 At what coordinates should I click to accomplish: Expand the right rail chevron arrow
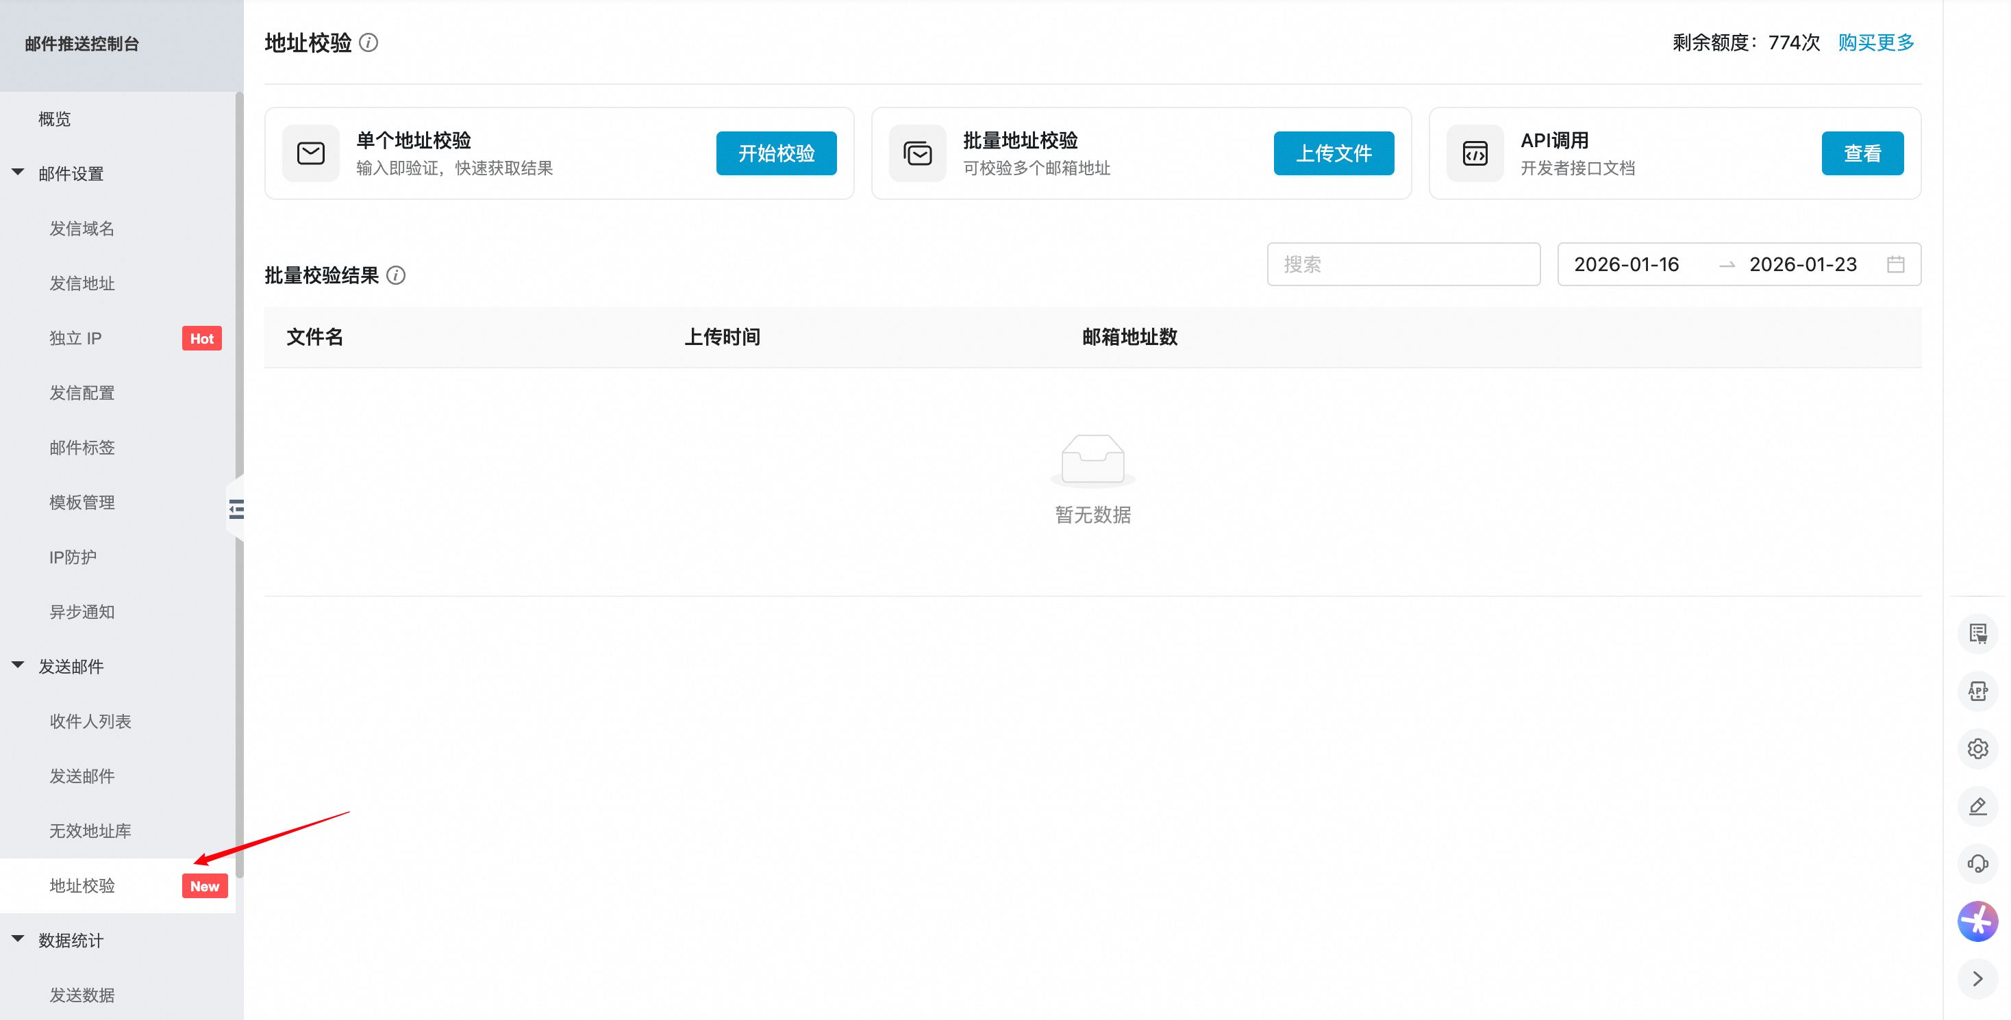(x=1977, y=979)
